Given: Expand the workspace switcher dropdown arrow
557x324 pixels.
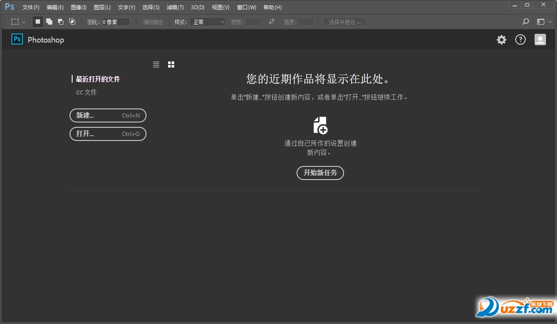Looking at the screenshot, I should pyautogui.click(x=550, y=22).
